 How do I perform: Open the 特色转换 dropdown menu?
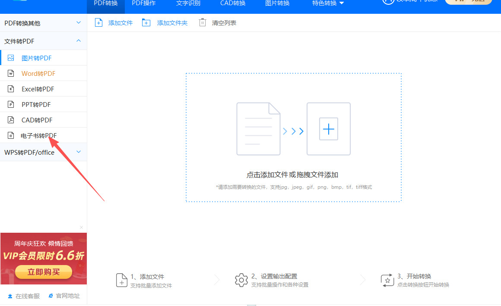point(328,3)
